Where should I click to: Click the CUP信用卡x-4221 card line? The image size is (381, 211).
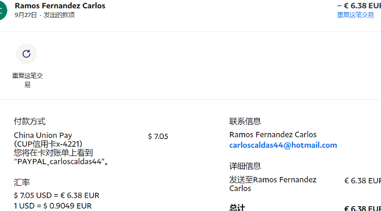coord(48,144)
